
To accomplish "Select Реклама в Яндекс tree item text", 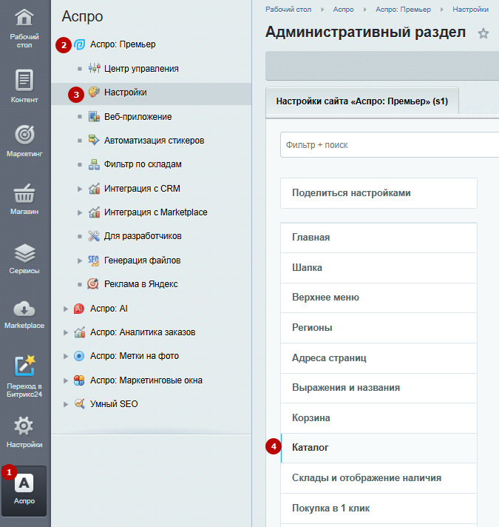I will click(x=141, y=284).
